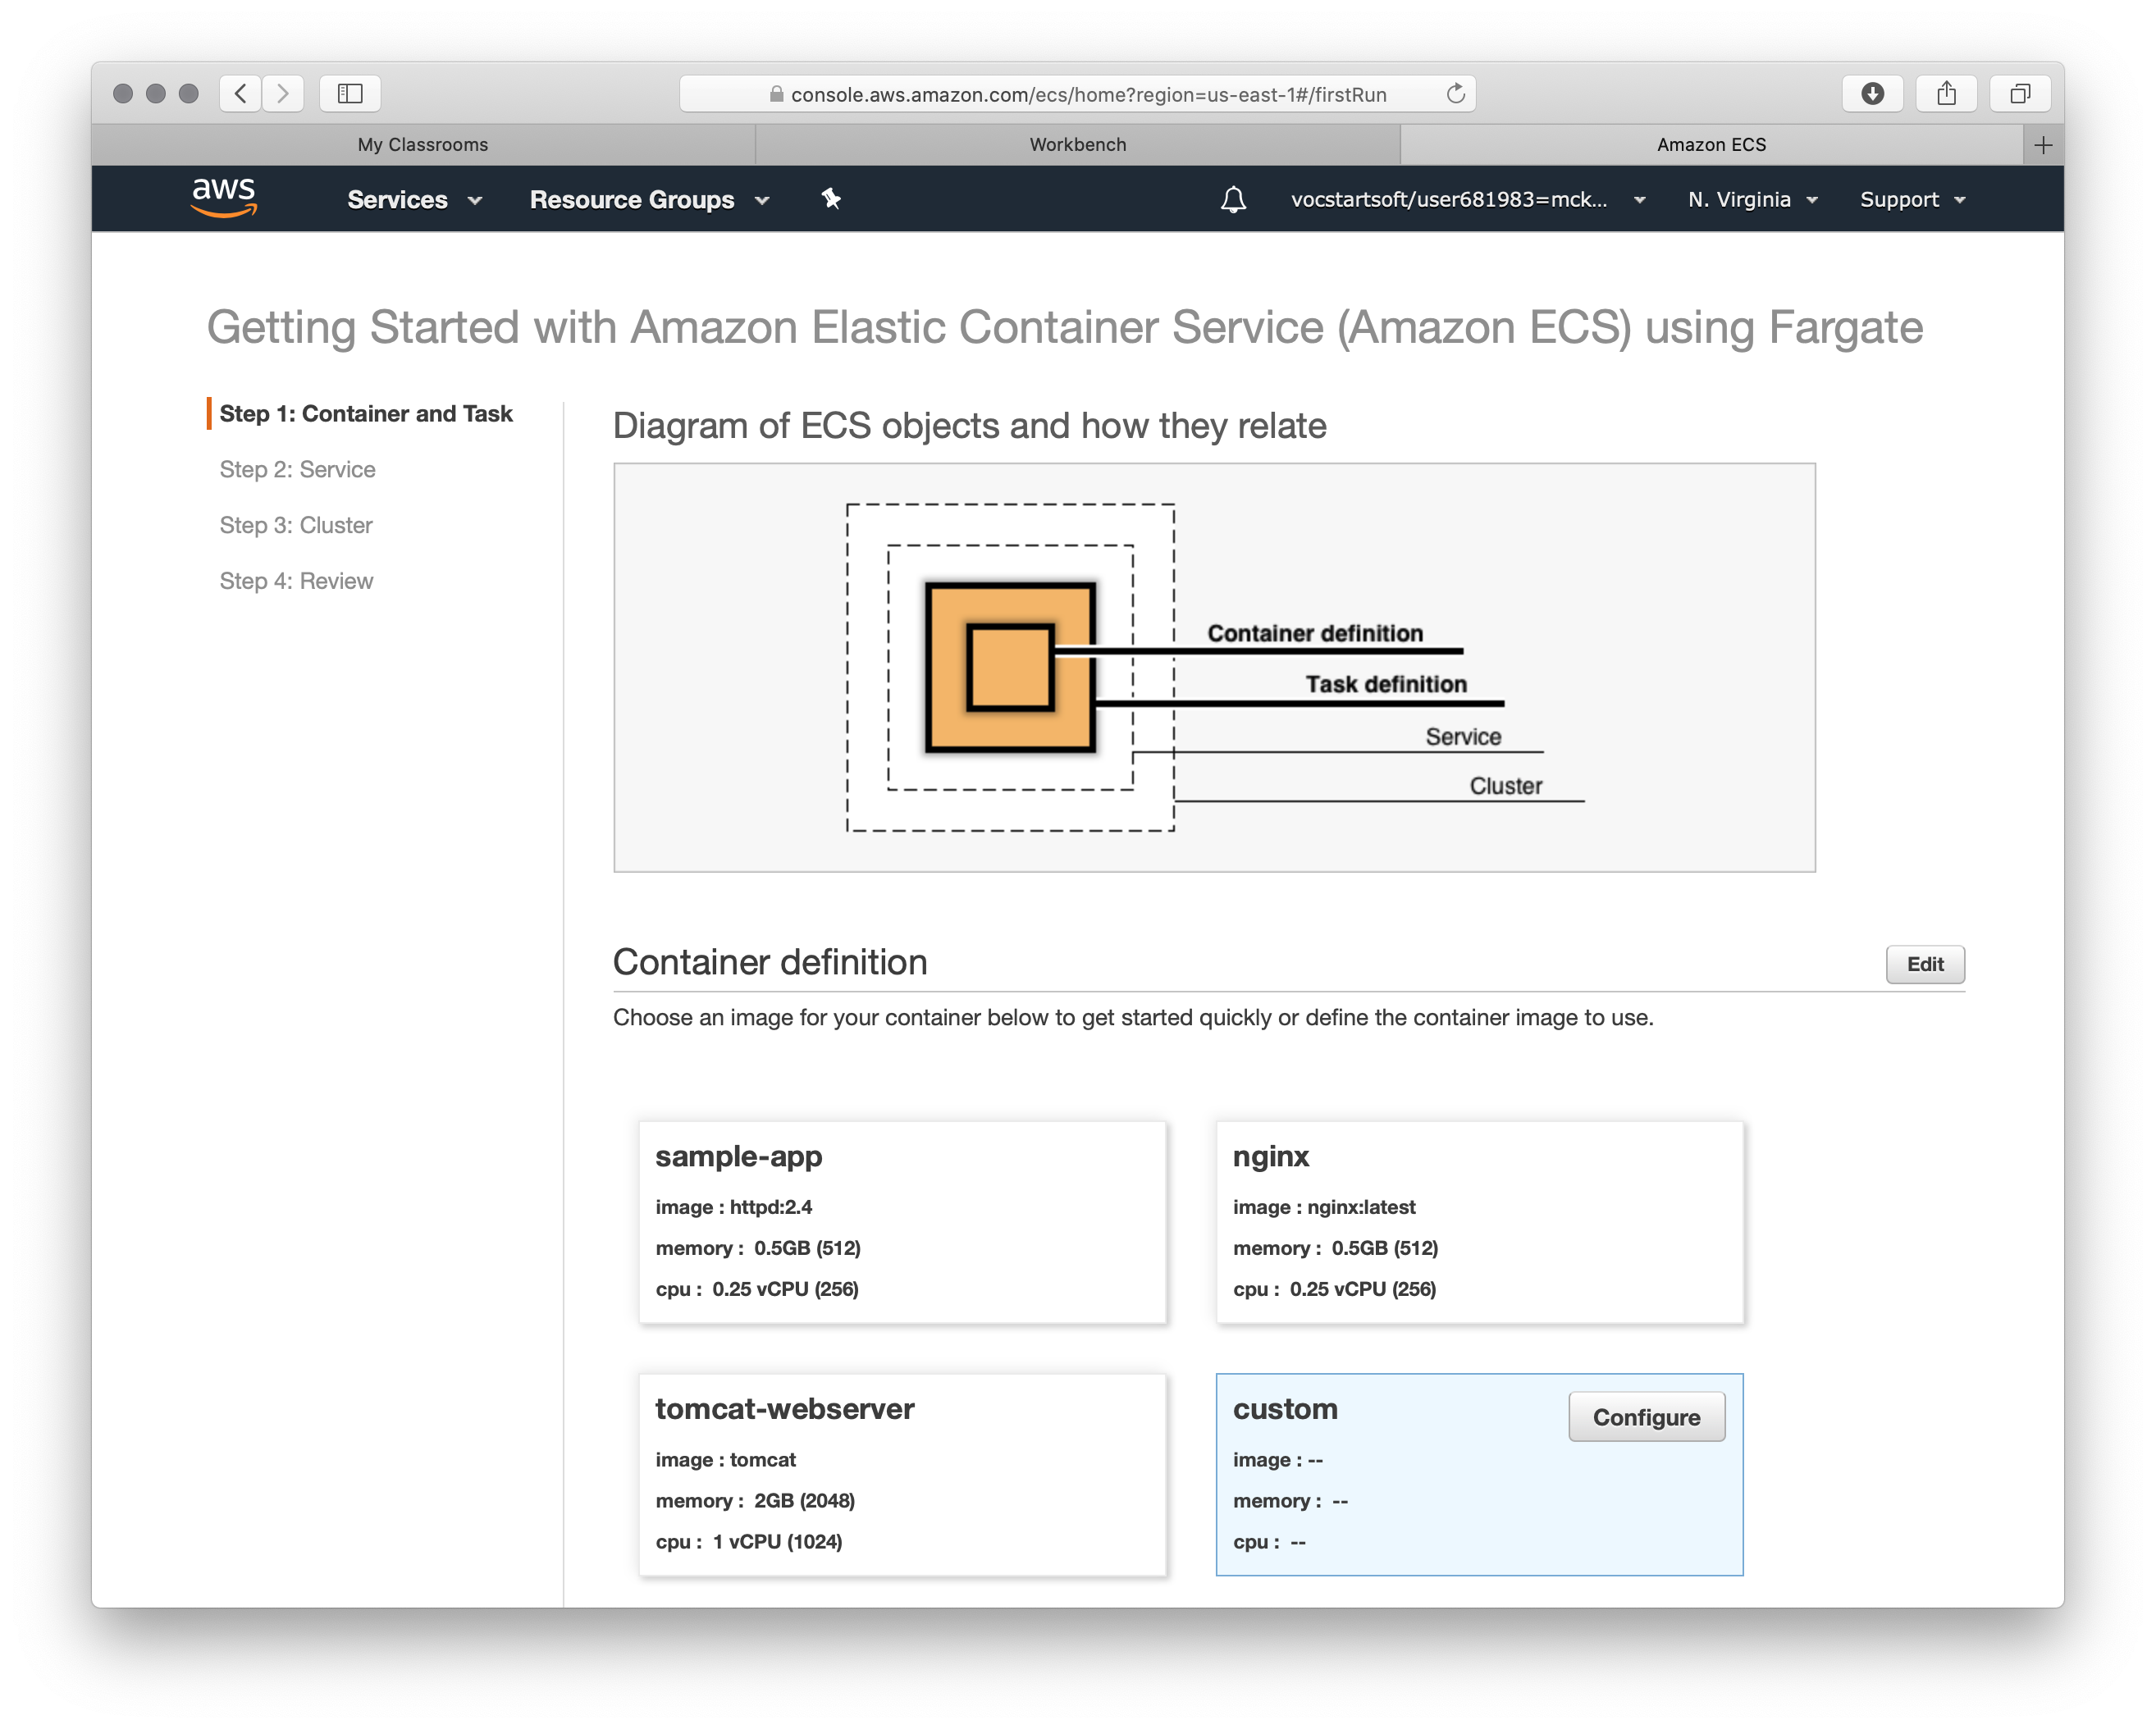Viewport: 2156px width, 1729px height.
Task: Choose the sample-app container card
Action: (x=902, y=1222)
